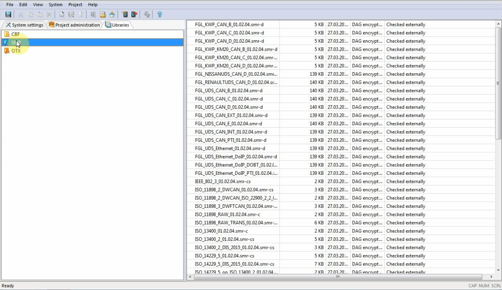The height and width of the screenshot is (290, 502).
Task: Select the Libraries tab
Action: tap(118, 25)
